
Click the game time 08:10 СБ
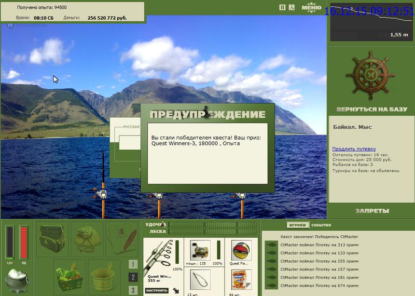click(44, 18)
